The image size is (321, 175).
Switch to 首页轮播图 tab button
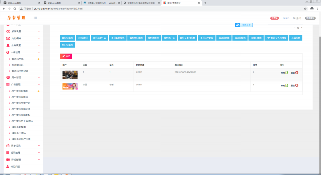click(67, 38)
